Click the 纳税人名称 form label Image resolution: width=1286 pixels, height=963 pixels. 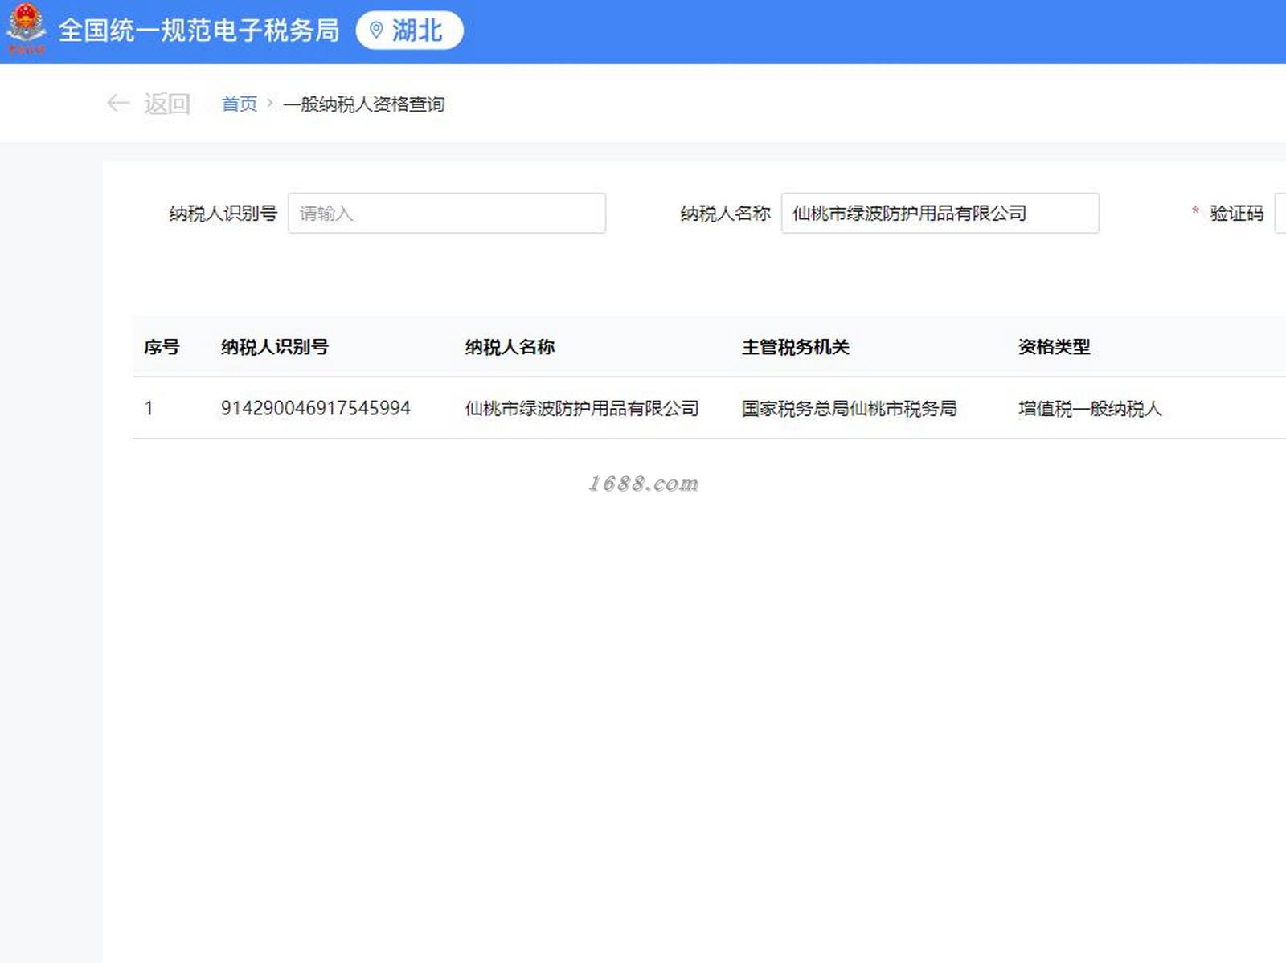click(x=725, y=213)
